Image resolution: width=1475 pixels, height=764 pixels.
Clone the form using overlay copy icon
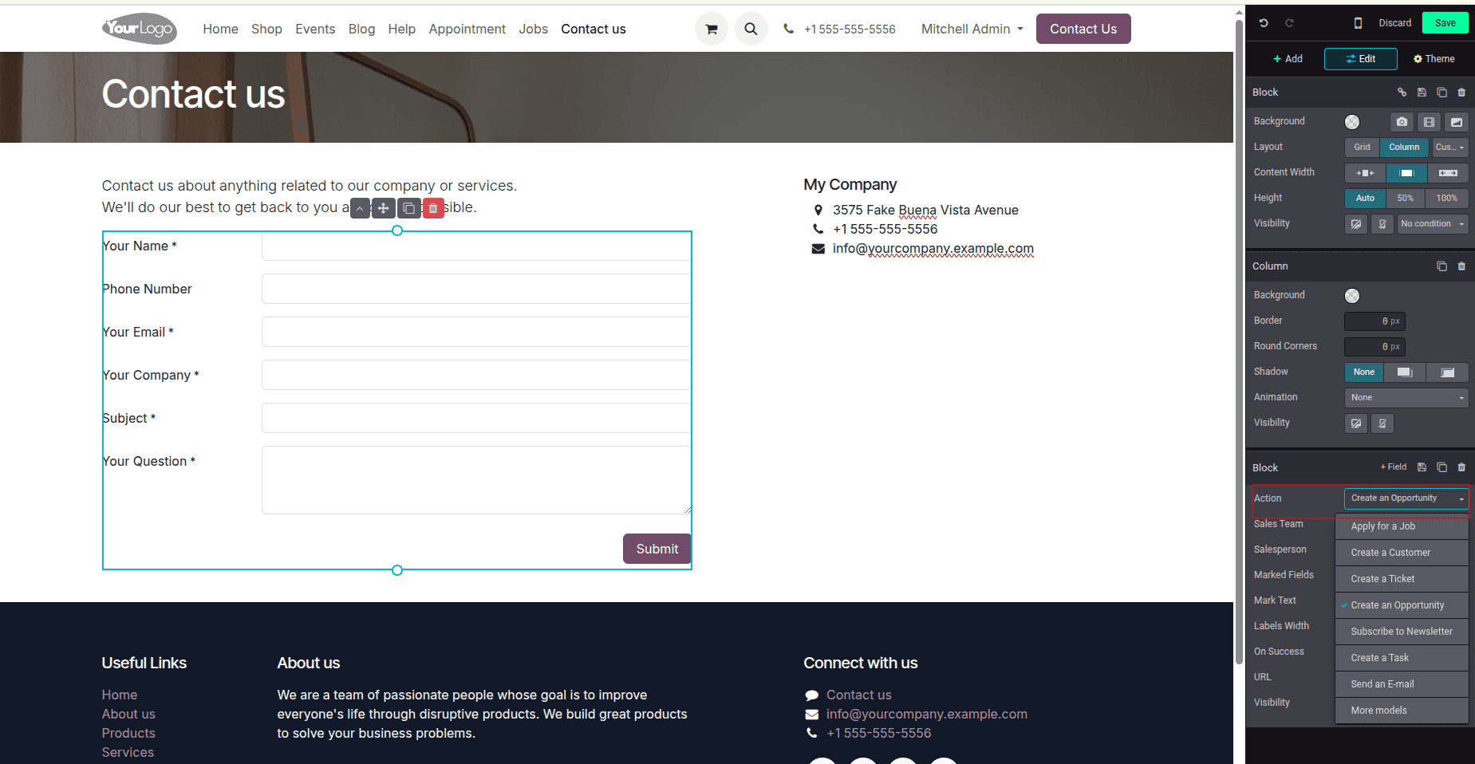point(408,208)
